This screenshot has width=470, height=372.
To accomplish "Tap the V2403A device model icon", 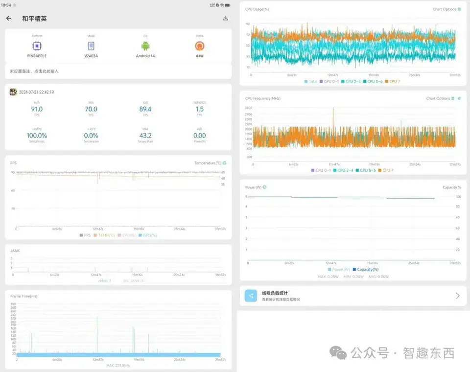I will (x=91, y=46).
